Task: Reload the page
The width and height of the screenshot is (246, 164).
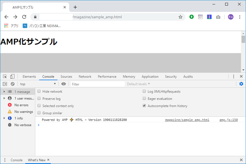Action: 24,17
